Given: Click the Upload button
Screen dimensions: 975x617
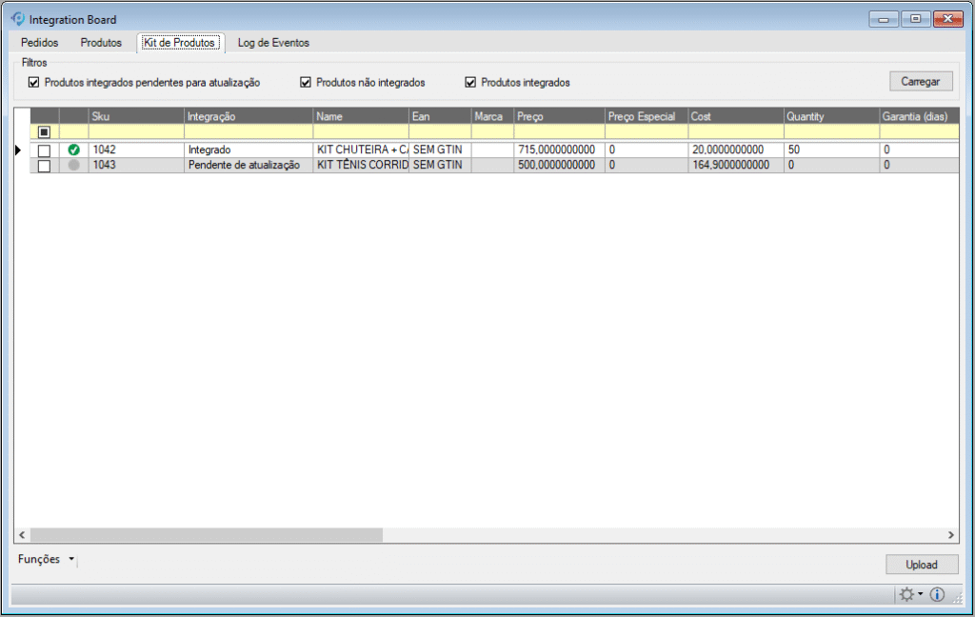Looking at the screenshot, I should (x=921, y=565).
